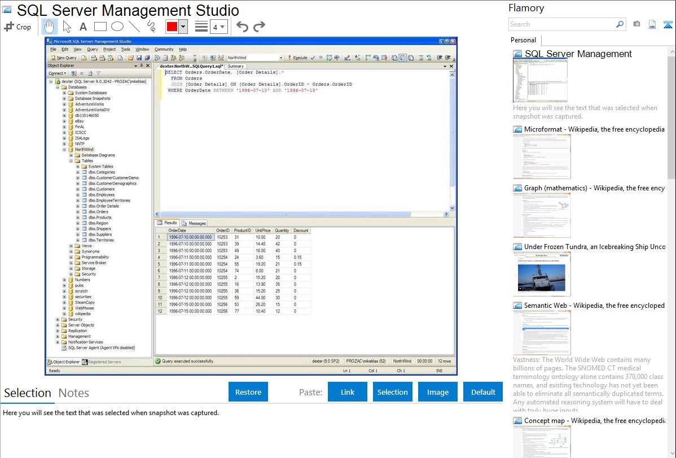Expand the AdventureWorks database node
676x458 pixels.
click(64, 104)
